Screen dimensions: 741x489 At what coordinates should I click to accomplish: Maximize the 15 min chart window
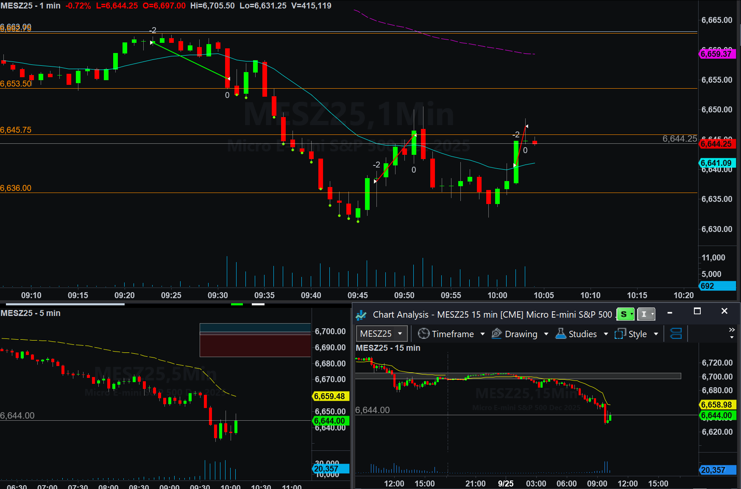coord(697,311)
